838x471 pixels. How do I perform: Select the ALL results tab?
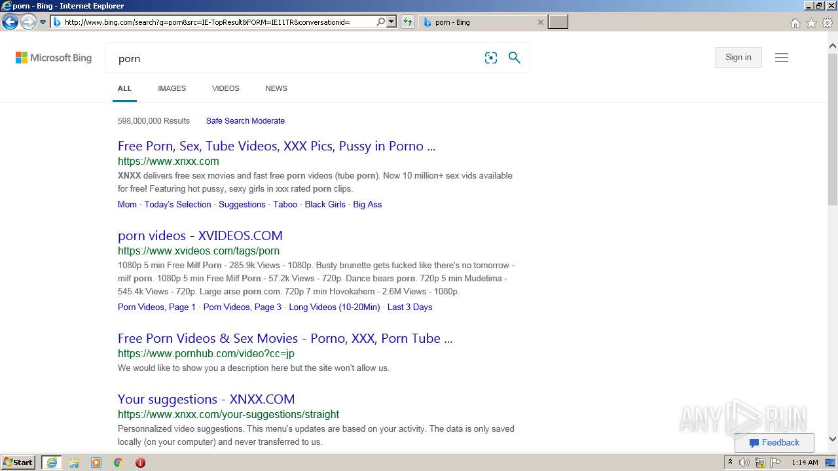[x=124, y=88]
